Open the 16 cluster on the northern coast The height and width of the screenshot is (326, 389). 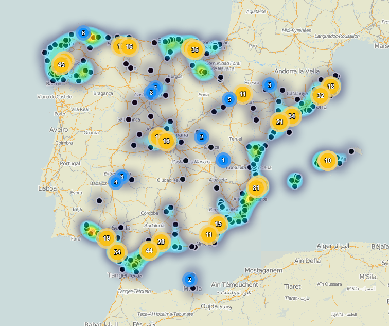tap(129, 47)
